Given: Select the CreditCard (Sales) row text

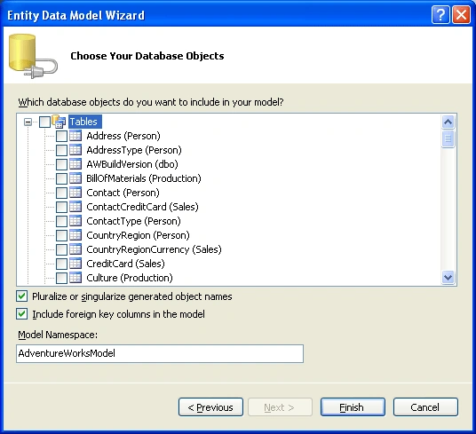Looking at the screenshot, I should point(125,264).
